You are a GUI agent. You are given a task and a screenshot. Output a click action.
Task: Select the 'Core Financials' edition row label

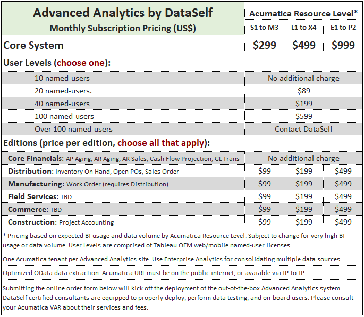point(123,158)
